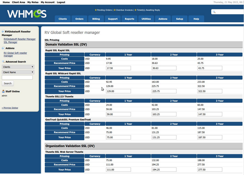Edit Thawte SSL Web Server 1 Year price 111.00
Image resolution: width=244 pixels, height=175 pixels.
[118, 170]
